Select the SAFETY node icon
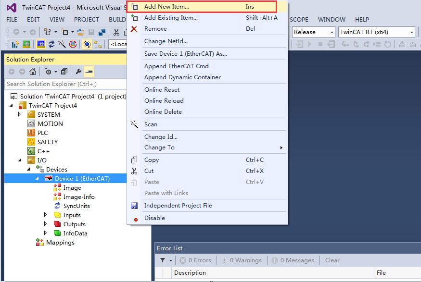 31,142
